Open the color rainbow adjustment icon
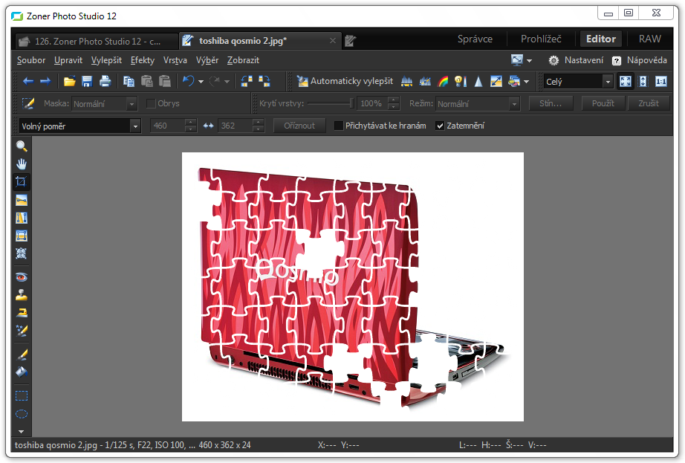This screenshot has width=685, height=463. 443,81
